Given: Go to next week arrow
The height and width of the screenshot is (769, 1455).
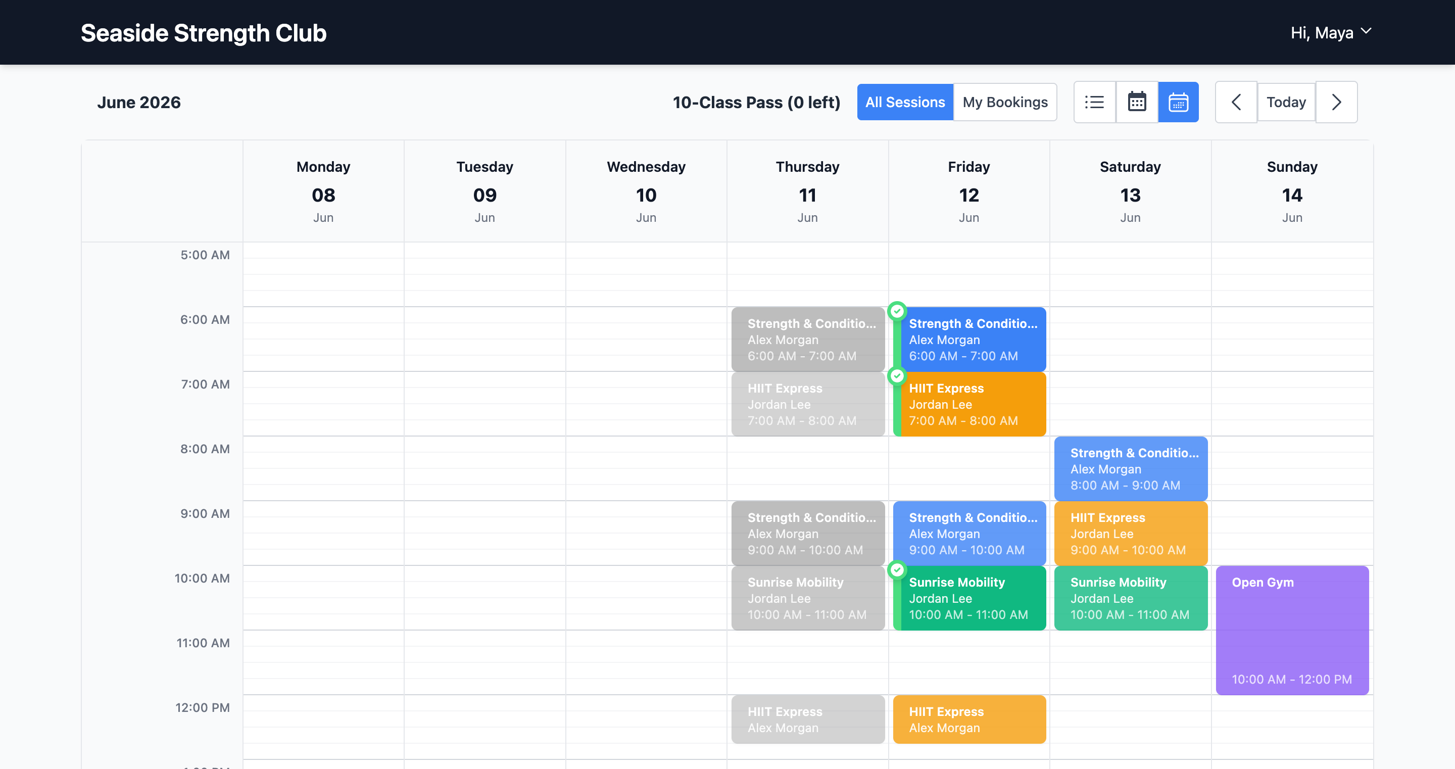Looking at the screenshot, I should 1336,102.
